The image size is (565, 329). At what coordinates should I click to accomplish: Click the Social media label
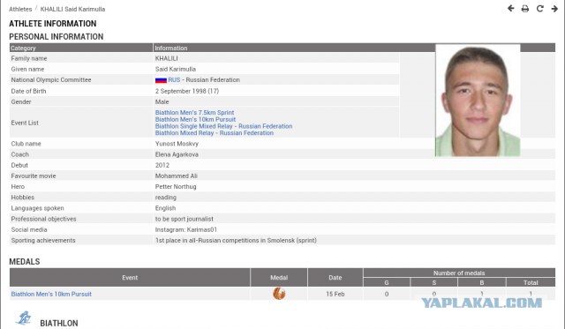coord(29,229)
